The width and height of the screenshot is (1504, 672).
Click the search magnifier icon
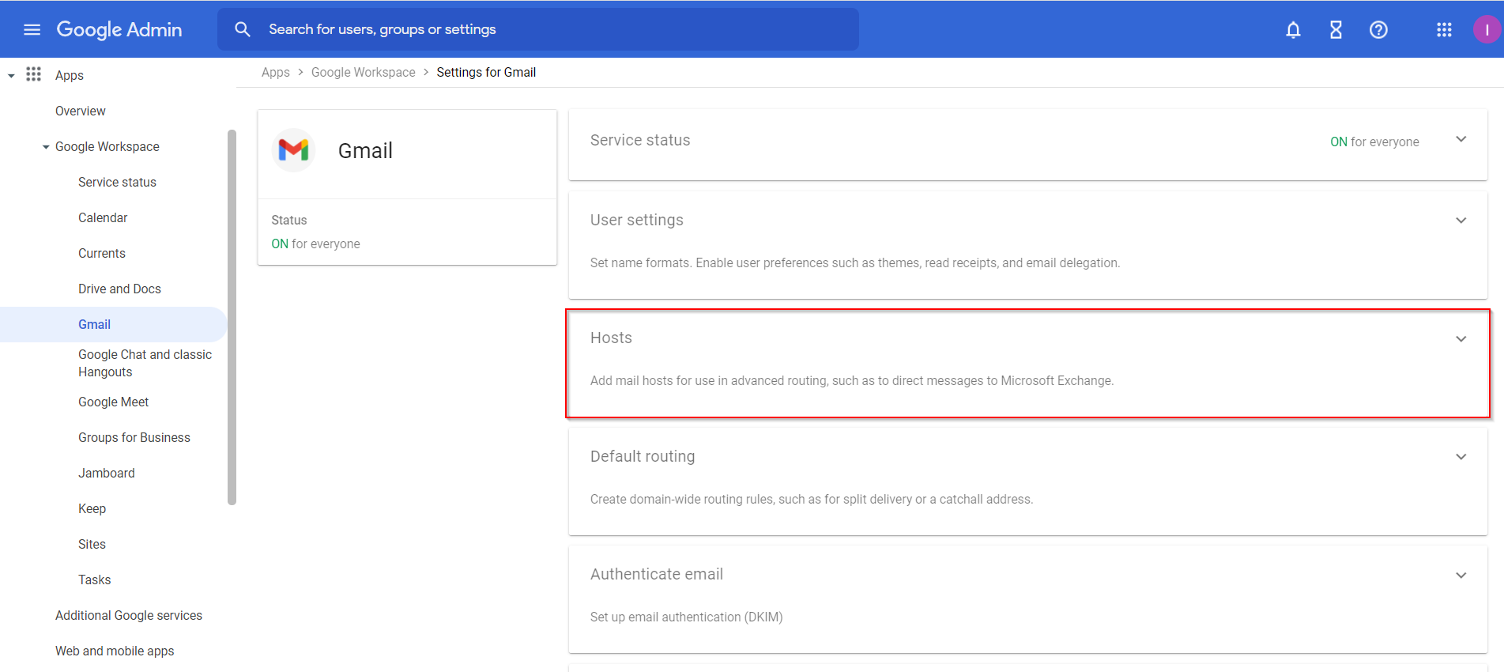tap(243, 29)
